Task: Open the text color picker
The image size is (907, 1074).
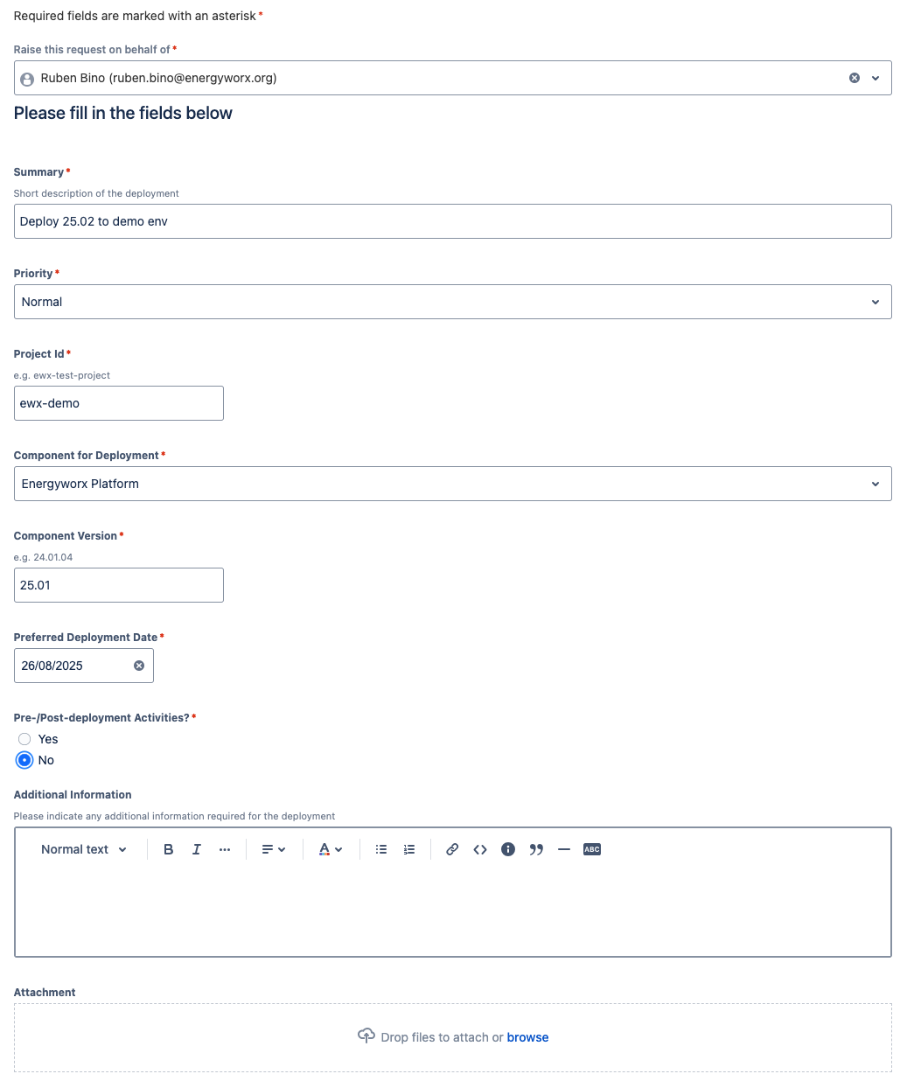Action: (x=331, y=849)
